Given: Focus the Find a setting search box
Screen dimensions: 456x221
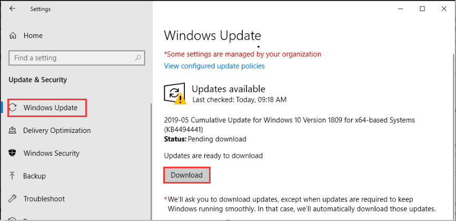Looking at the screenshot, I should [x=77, y=58].
